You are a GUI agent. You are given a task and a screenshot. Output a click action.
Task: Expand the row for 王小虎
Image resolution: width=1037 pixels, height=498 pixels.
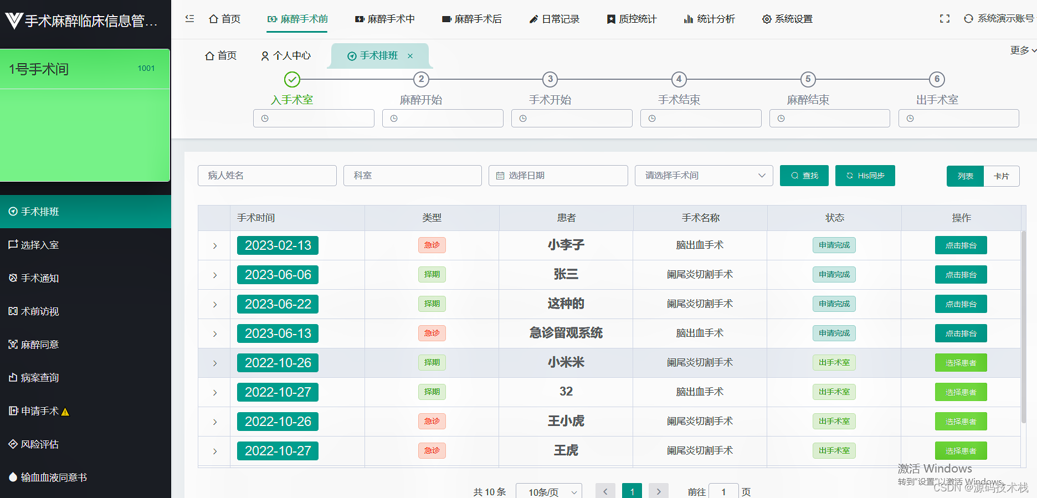point(215,422)
